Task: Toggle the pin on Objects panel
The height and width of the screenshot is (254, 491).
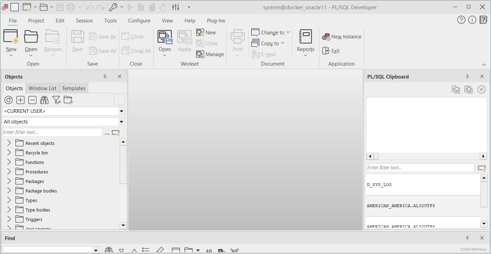Action: pyautogui.click(x=105, y=77)
